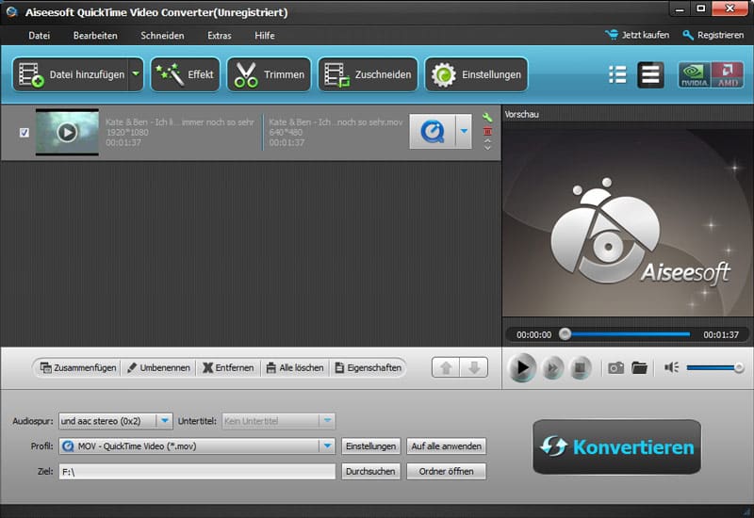Click the preview seek handle
This screenshot has height=518, width=754.
(x=565, y=334)
